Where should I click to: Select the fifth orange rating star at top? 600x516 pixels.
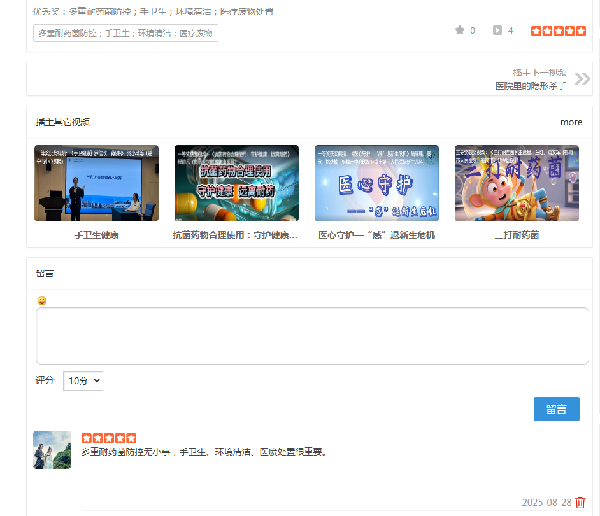(580, 30)
